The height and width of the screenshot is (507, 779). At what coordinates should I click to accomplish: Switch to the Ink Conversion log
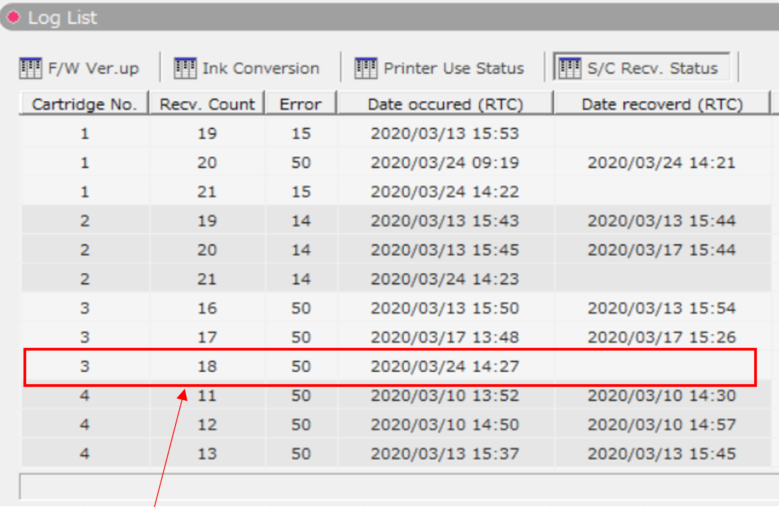click(x=260, y=68)
